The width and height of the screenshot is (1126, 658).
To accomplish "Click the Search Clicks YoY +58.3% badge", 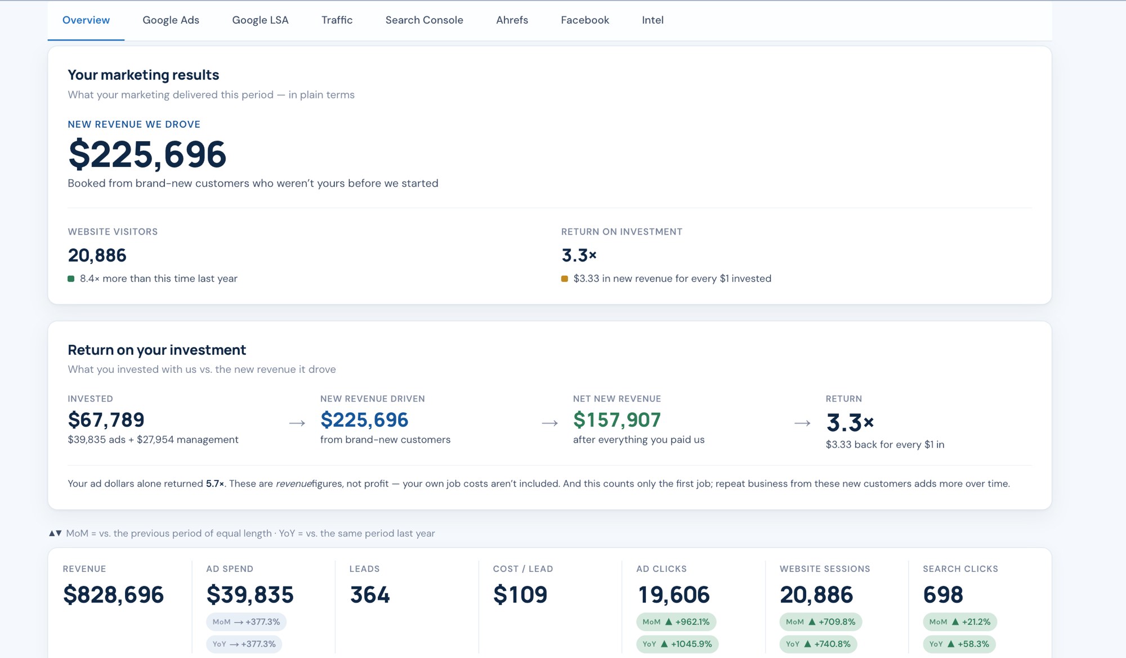I will pyautogui.click(x=959, y=644).
